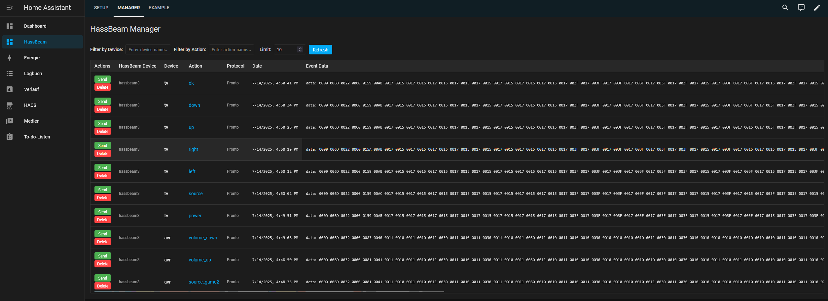Send the tv ok command

103,79
